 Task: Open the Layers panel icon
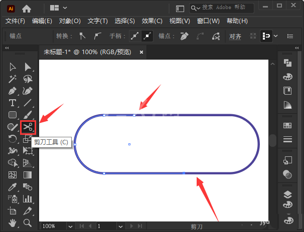[x=287, y=194]
